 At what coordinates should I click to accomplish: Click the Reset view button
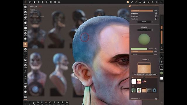[x=38, y=103]
